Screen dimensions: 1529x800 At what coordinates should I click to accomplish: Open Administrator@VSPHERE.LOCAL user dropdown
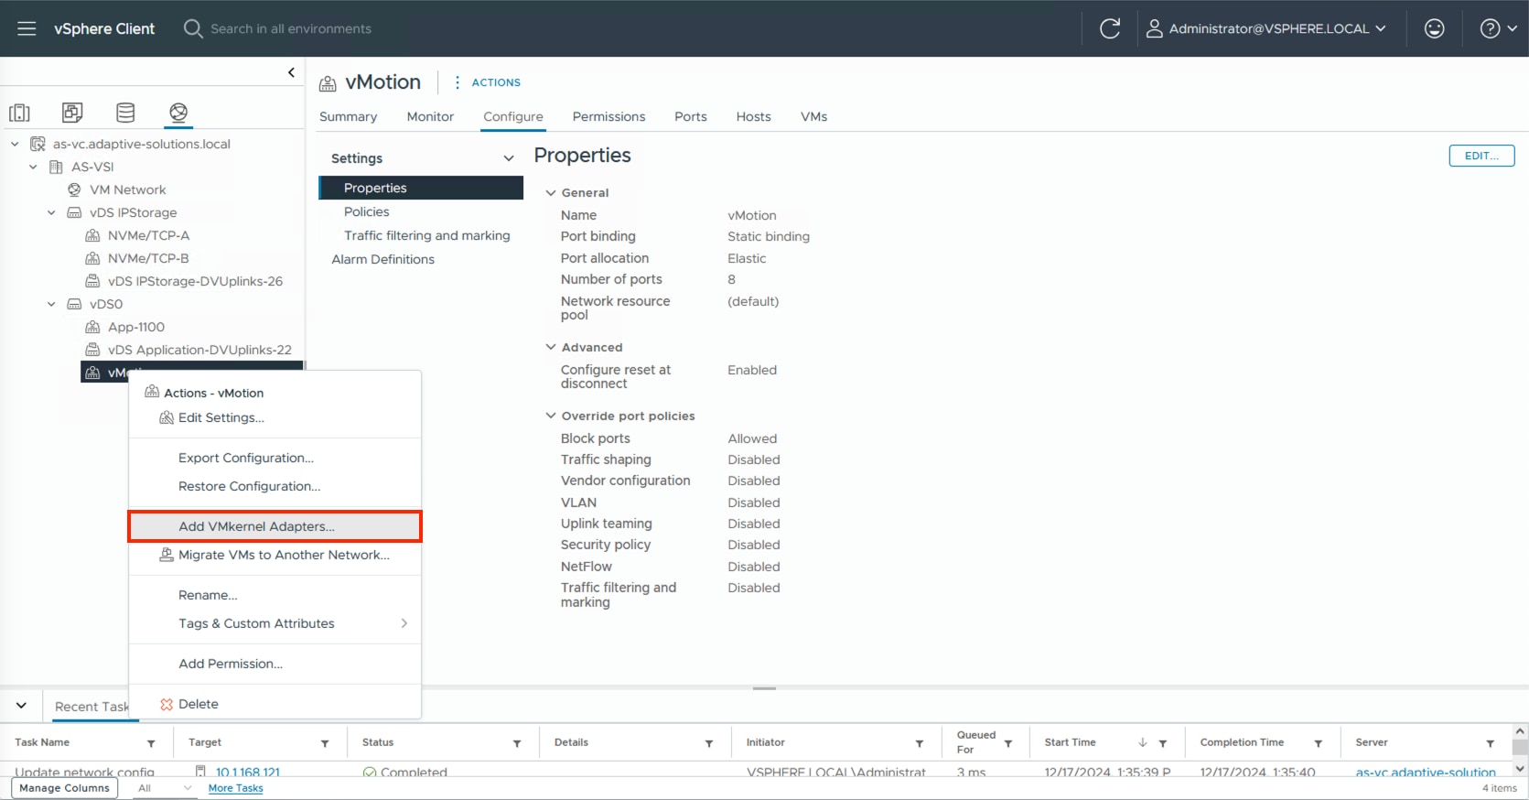point(1267,28)
